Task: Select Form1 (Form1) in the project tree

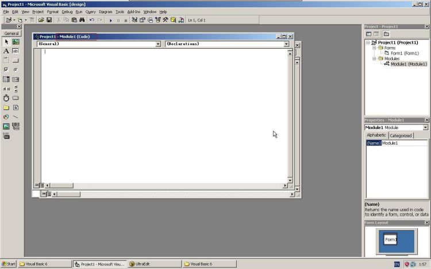Action: coord(405,53)
